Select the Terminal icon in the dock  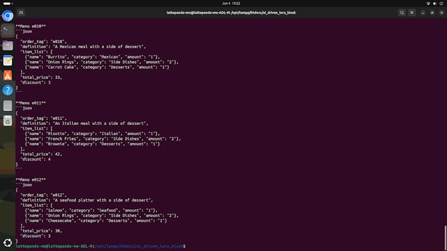coord(8,31)
